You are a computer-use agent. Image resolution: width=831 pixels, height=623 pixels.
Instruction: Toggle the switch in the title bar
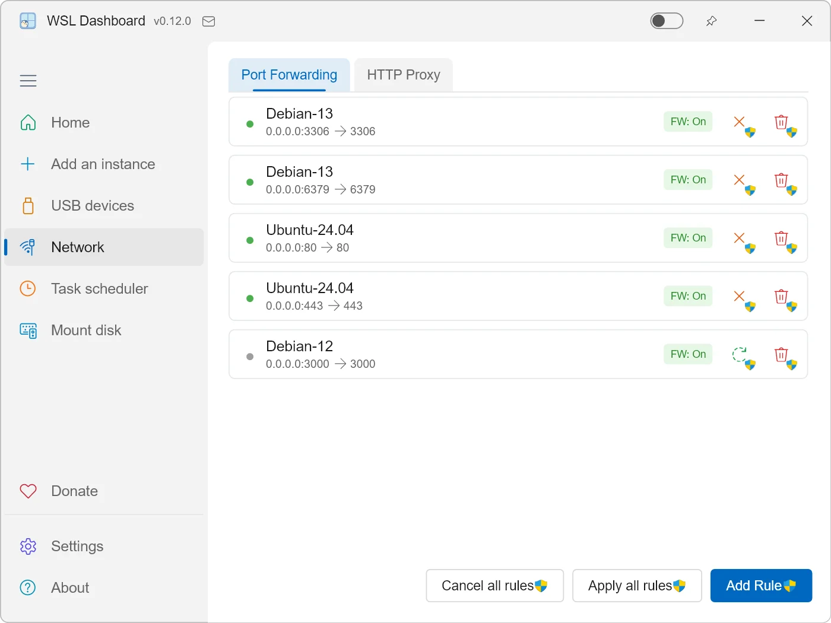tap(667, 21)
